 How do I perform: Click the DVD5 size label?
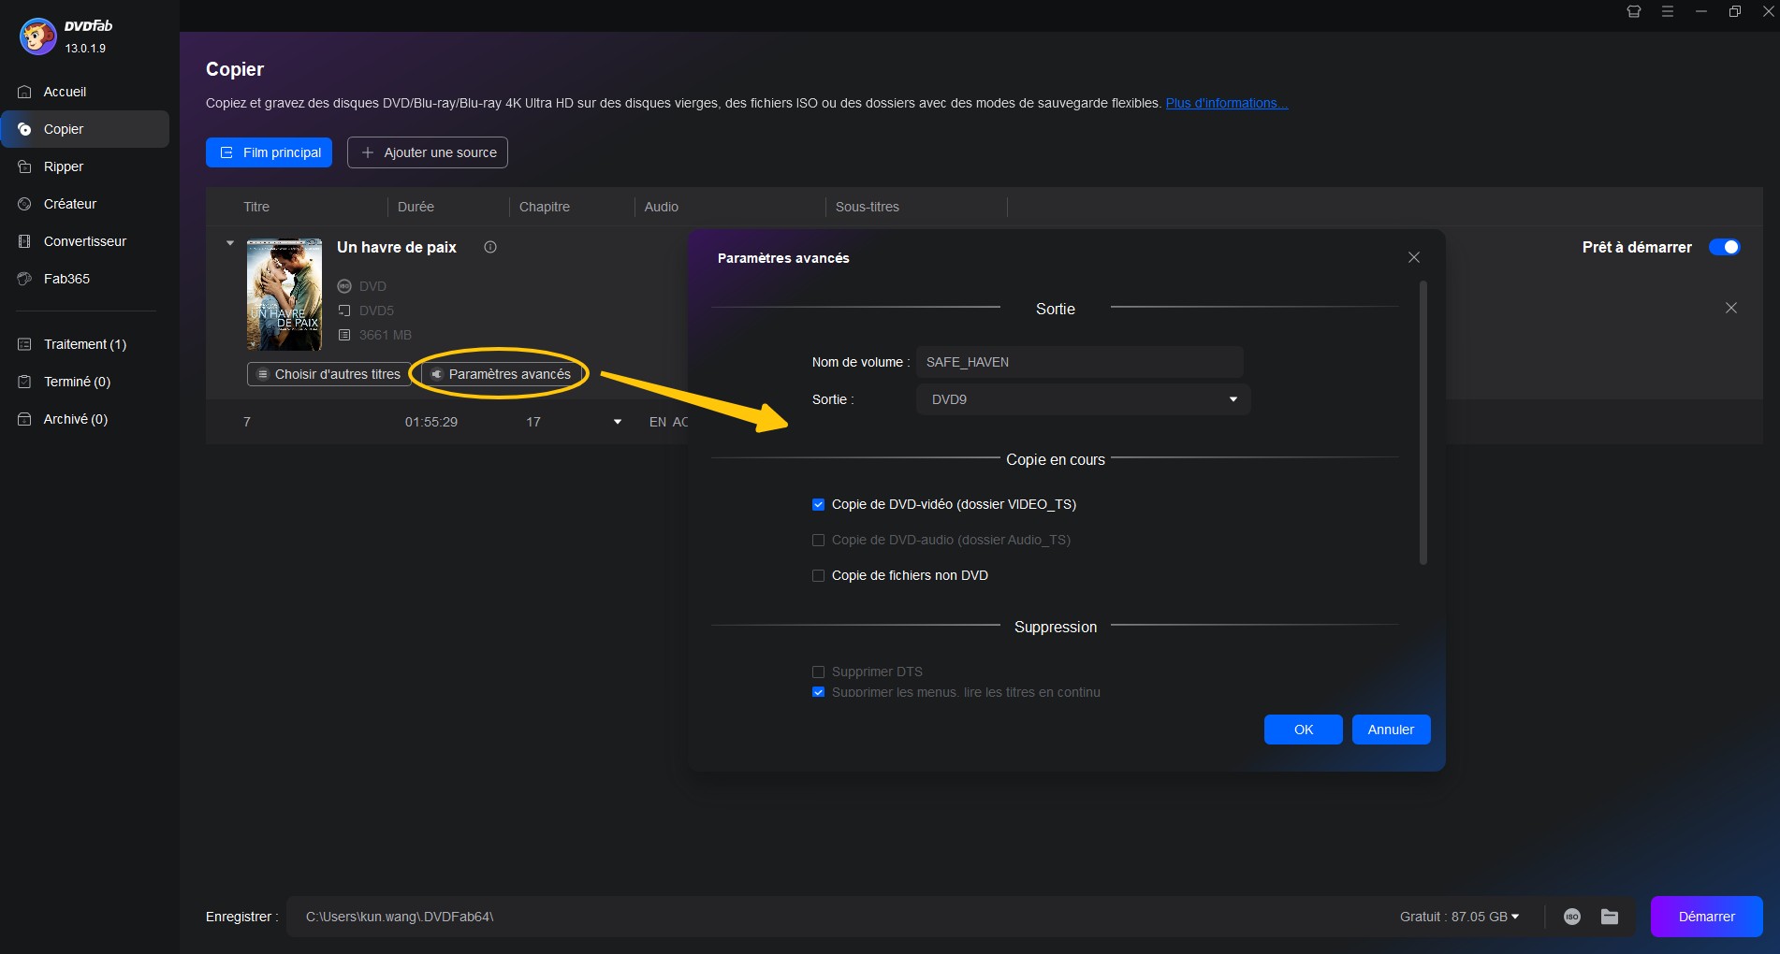click(x=376, y=311)
